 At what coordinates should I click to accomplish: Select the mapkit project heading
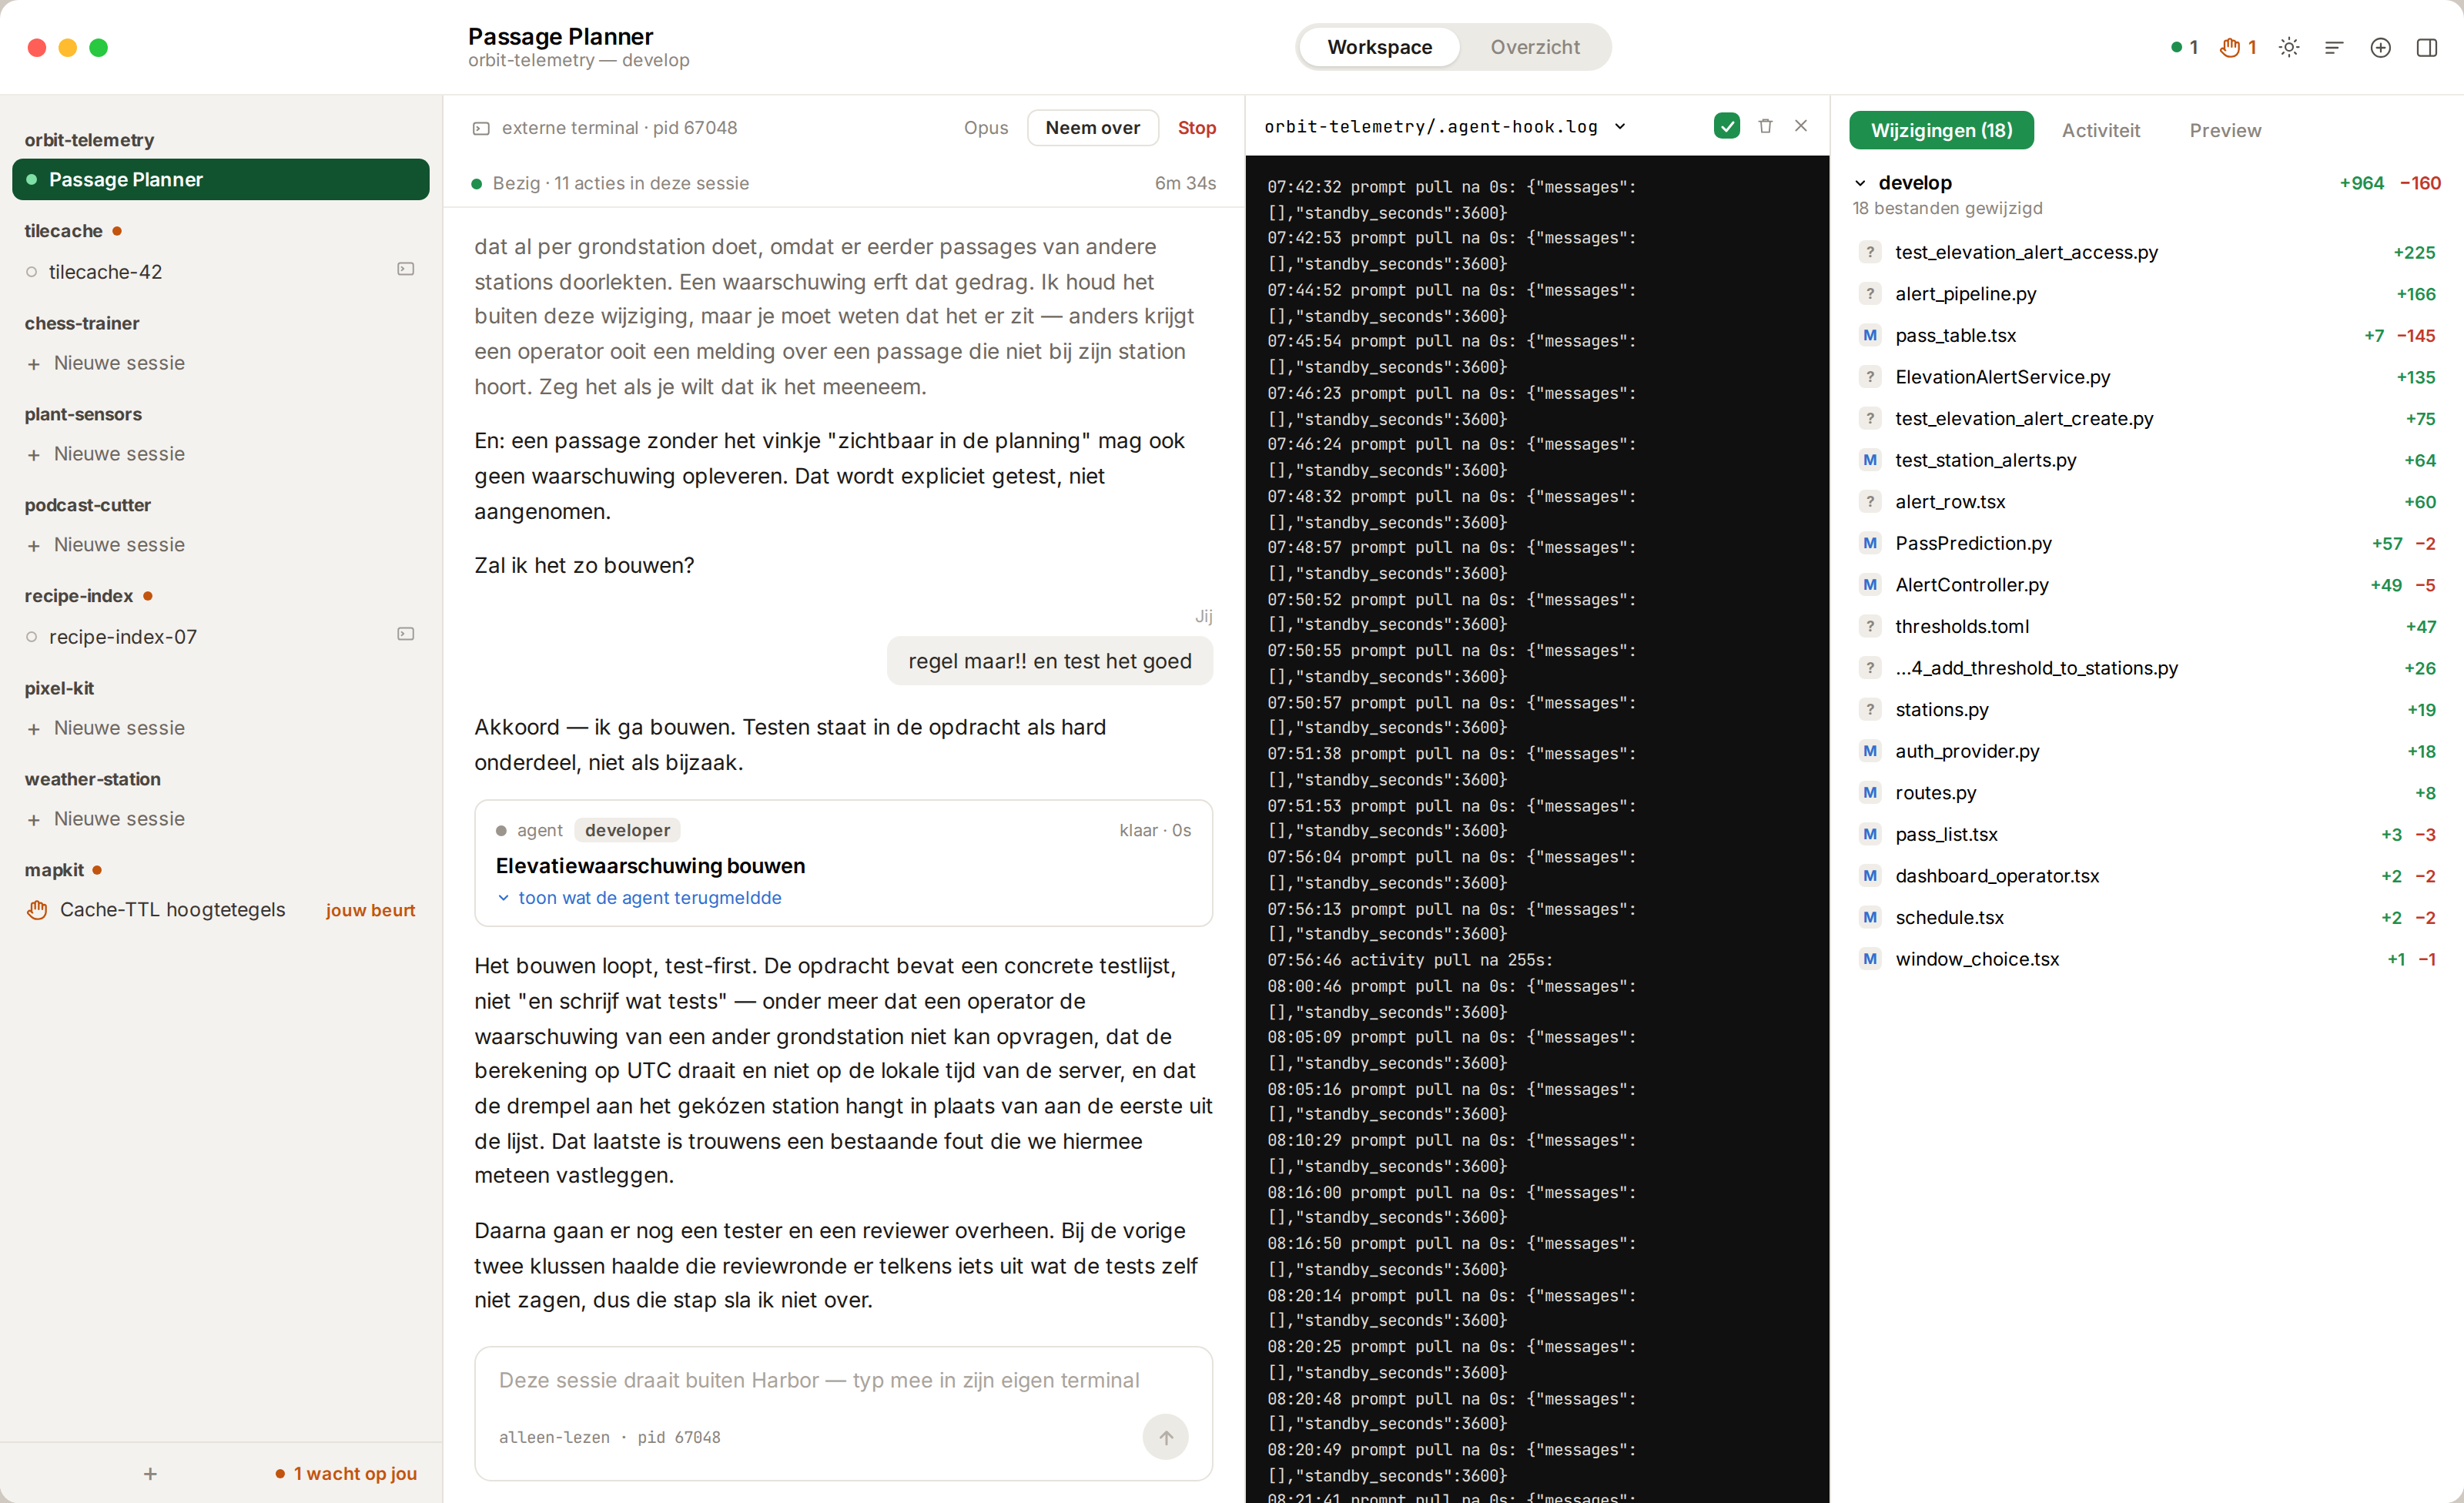point(54,870)
